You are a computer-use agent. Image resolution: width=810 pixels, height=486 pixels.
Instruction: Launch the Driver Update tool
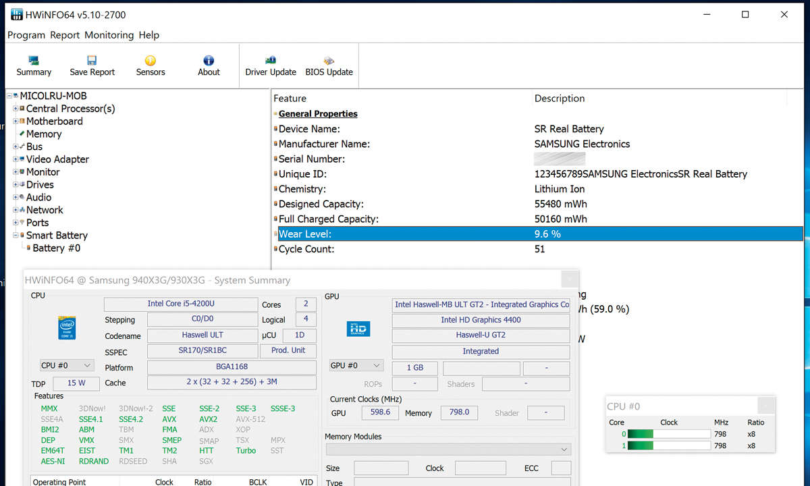[x=271, y=66]
